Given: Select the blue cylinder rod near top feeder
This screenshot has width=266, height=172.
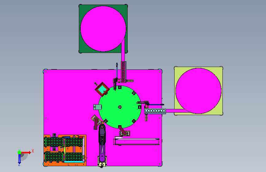Looking at the screenshot, I should (117, 71).
